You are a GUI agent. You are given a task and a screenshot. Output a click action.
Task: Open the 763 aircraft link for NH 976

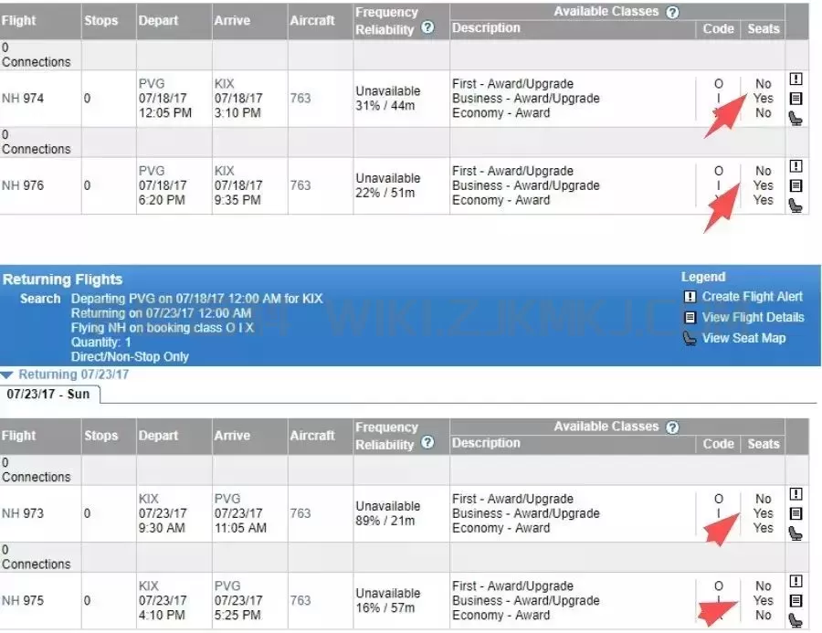point(300,185)
